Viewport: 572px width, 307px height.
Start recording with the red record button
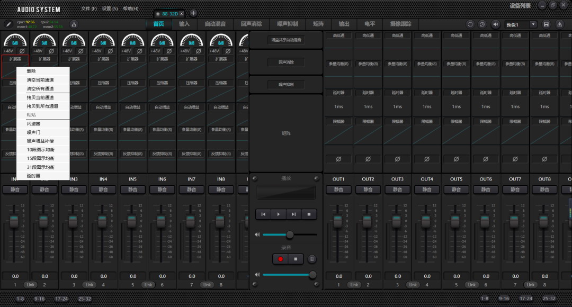tap(280, 259)
